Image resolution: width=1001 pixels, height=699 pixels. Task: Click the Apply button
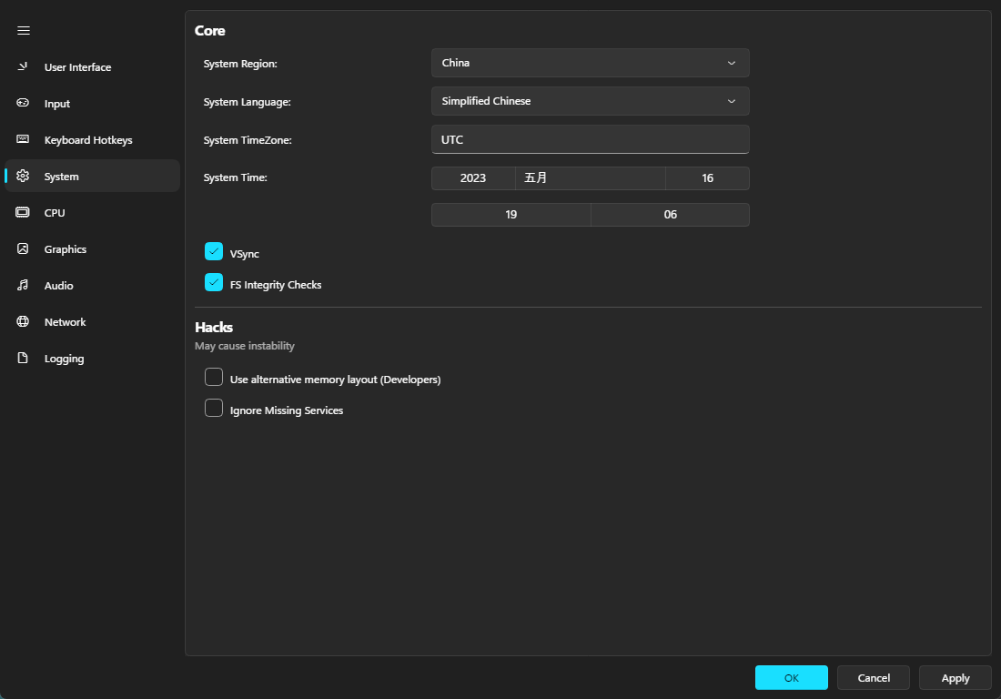[955, 677]
